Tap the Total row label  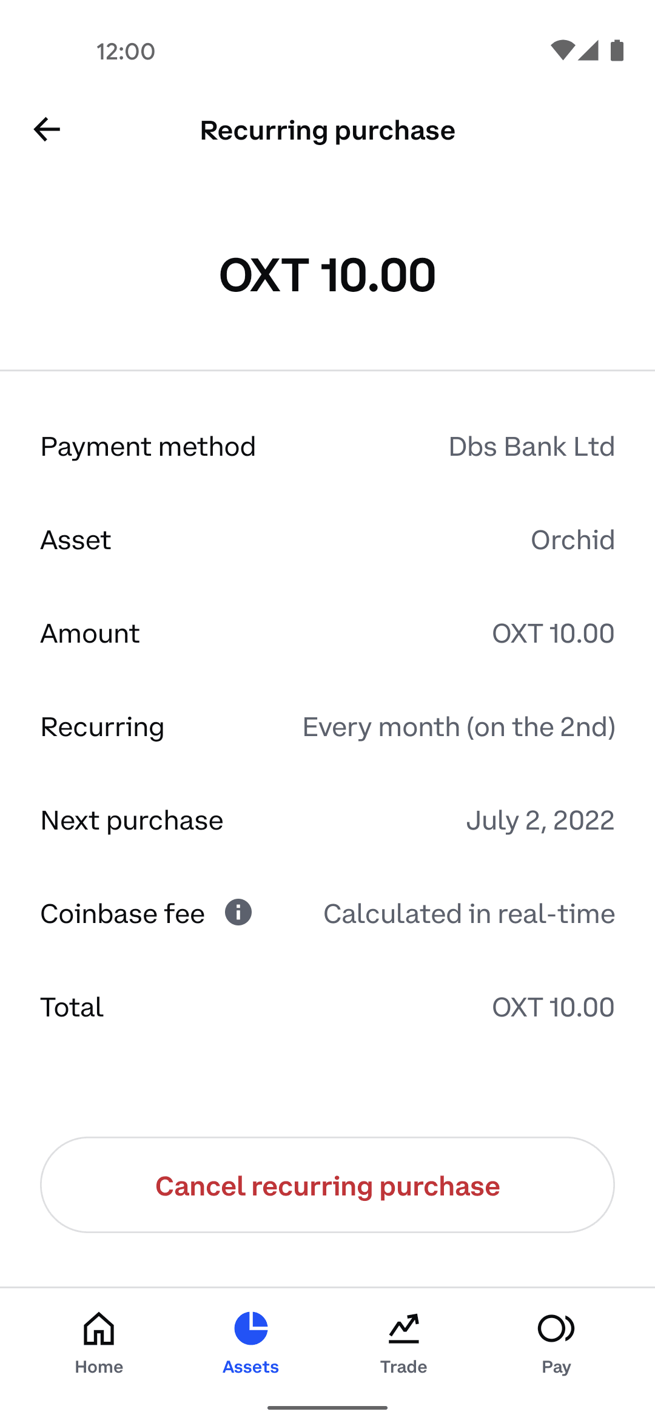(x=72, y=1007)
